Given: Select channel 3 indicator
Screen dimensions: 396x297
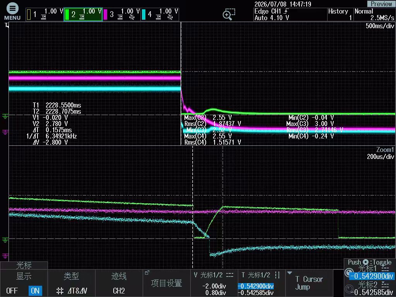Looking at the screenshot, I should tap(121, 14).
